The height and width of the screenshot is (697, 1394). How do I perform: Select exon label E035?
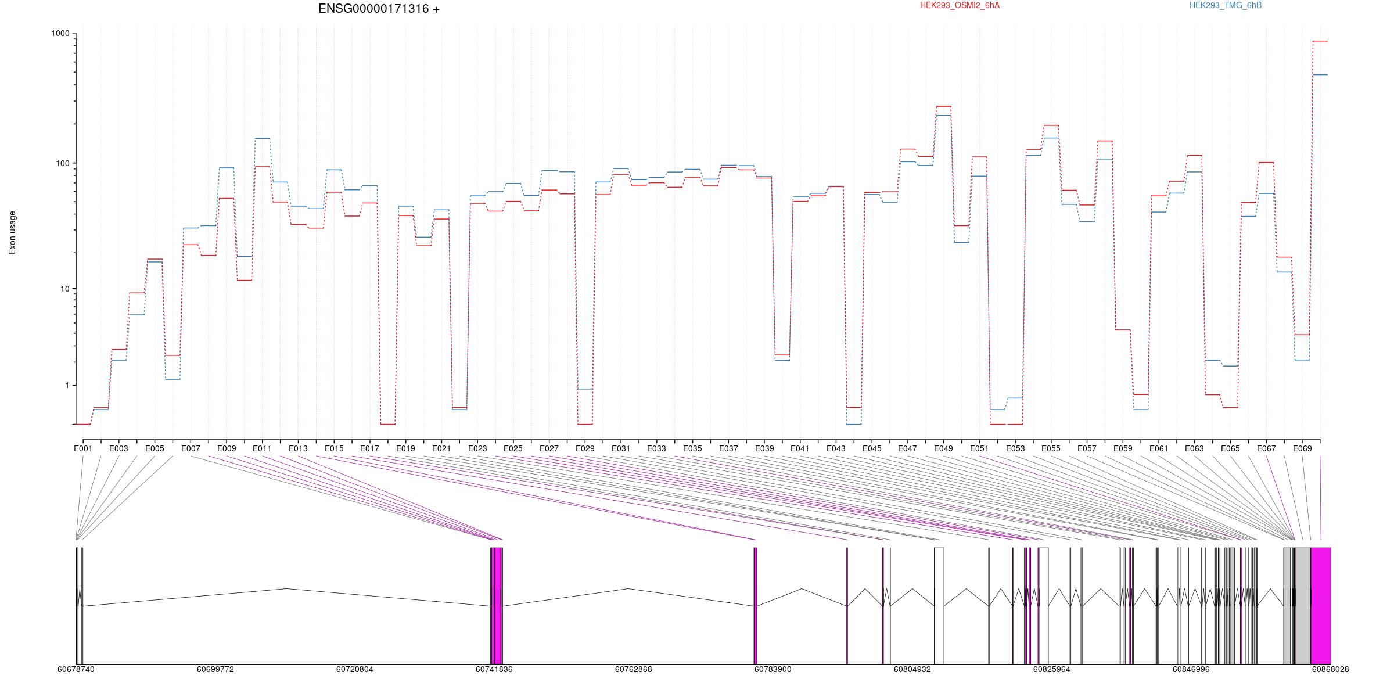(692, 448)
